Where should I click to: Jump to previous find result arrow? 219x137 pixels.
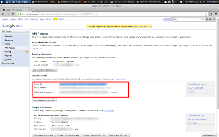pos(207,19)
